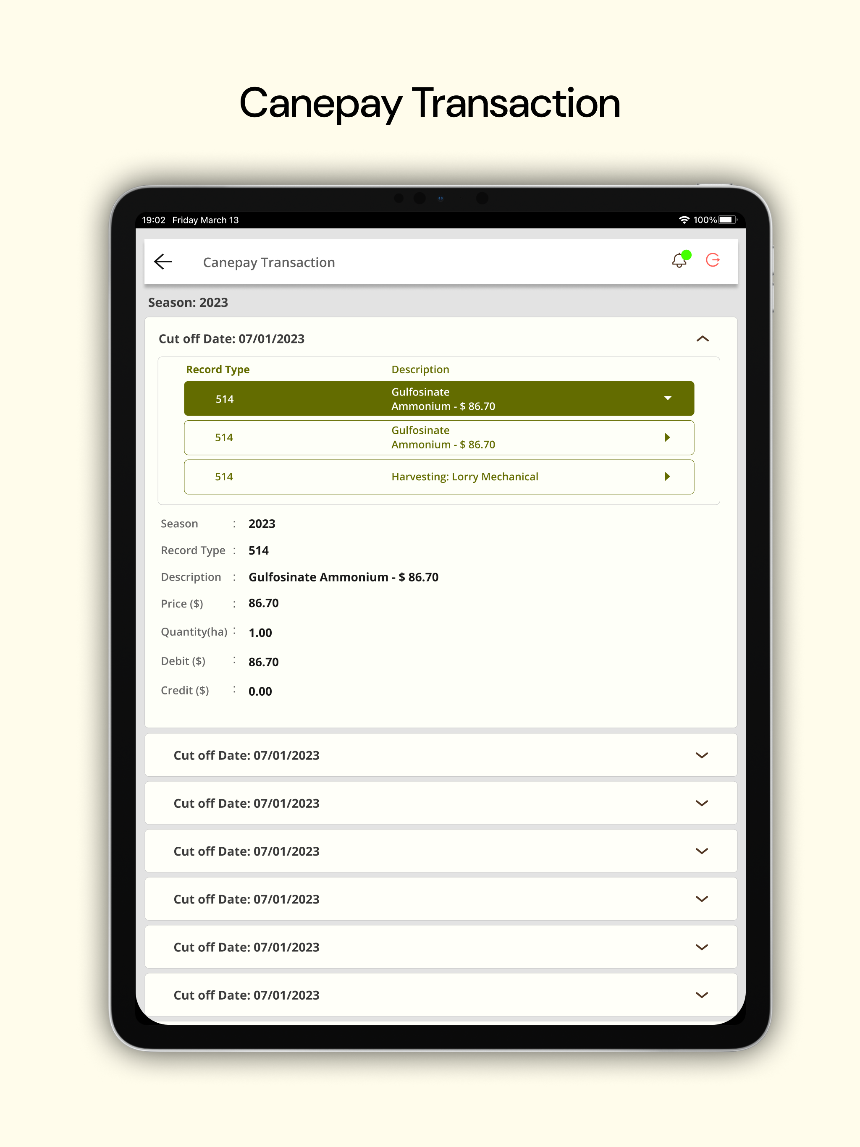Click Quantity(ha) value 1.00
860x1147 pixels.
[x=260, y=633]
